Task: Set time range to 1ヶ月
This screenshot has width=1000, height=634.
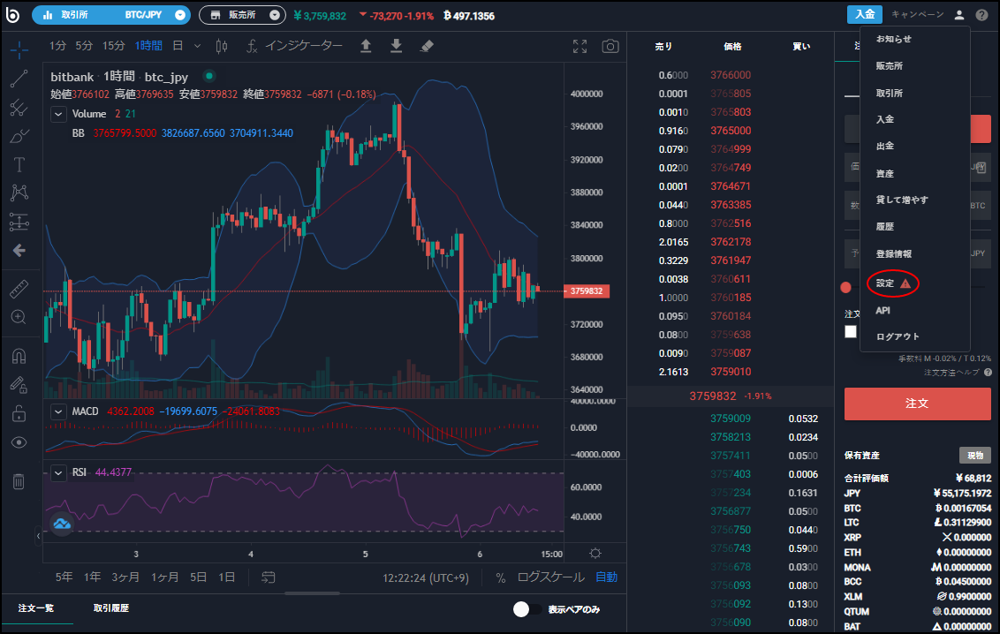Action: pos(164,577)
